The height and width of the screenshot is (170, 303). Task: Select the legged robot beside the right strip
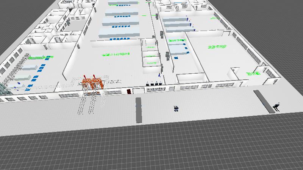(x=276, y=107)
